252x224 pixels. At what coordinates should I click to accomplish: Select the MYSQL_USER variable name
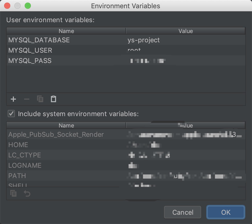pyautogui.click(x=30, y=50)
